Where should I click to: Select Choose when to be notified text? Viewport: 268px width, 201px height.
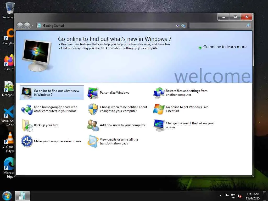124,109
